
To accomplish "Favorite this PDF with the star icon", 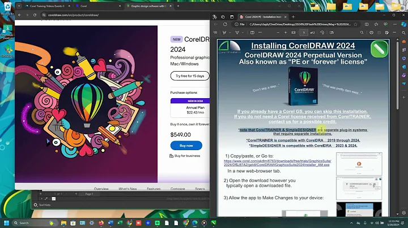I will [356, 24].
